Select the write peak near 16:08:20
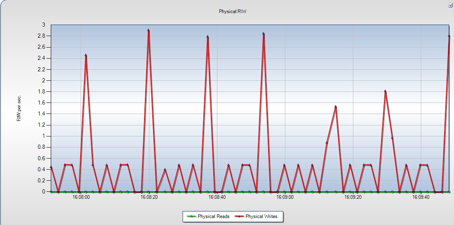Viewport: 454px width, 225px height. coord(149,30)
